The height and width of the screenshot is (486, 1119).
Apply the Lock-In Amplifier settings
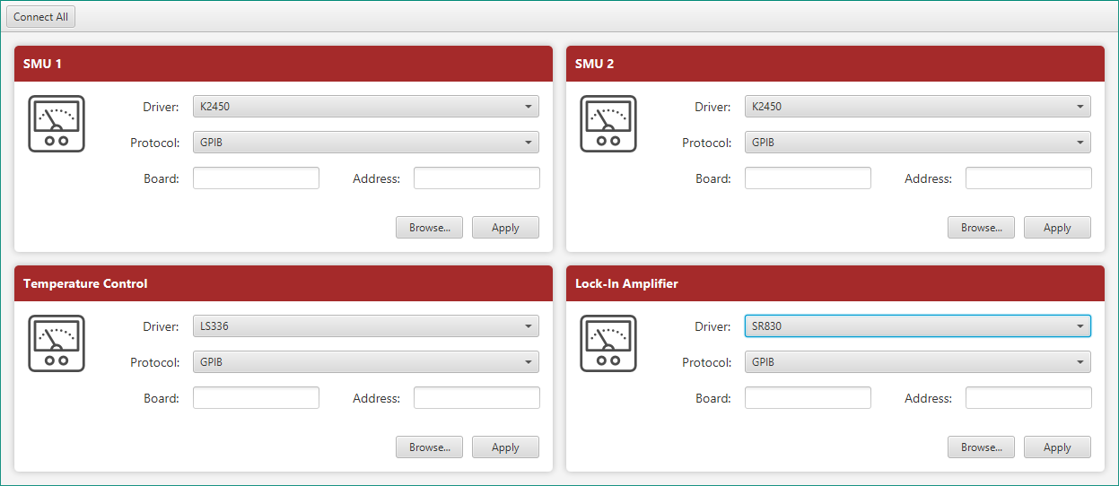coord(1057,447)
